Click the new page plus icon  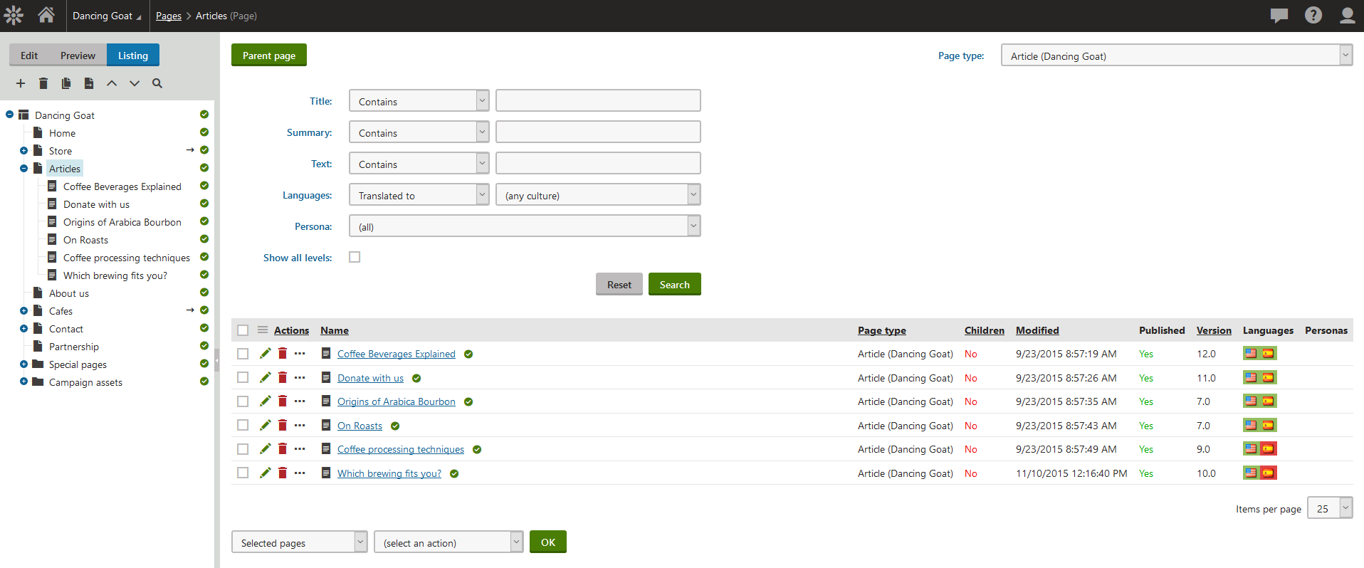tap(21, 83)
